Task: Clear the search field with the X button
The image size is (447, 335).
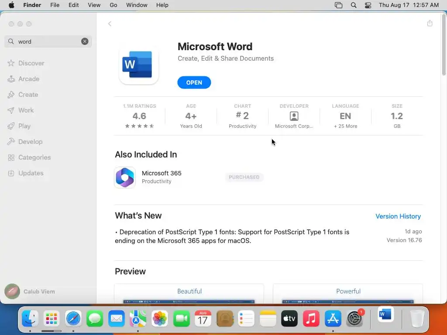Action: [85, 41]
